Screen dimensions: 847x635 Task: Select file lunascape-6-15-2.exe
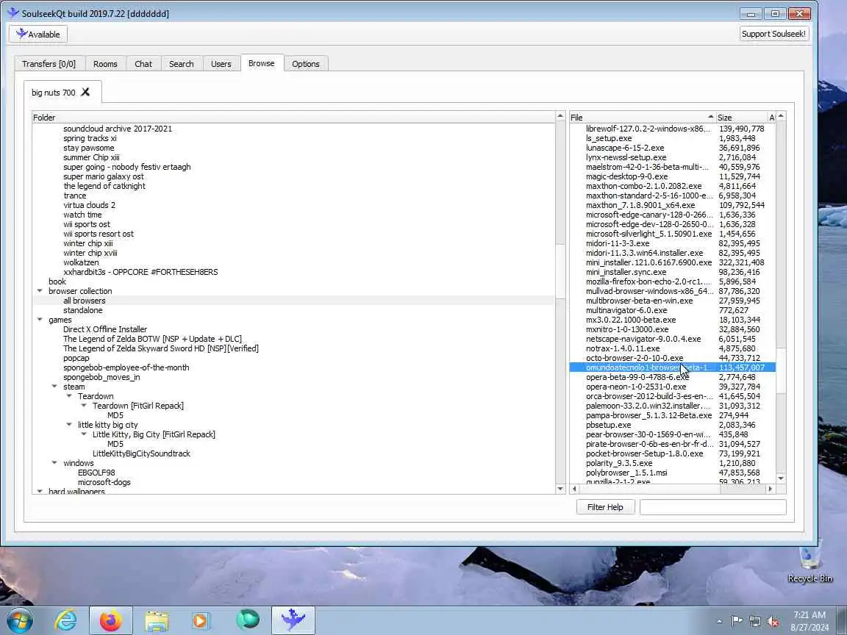pos(625,148)
